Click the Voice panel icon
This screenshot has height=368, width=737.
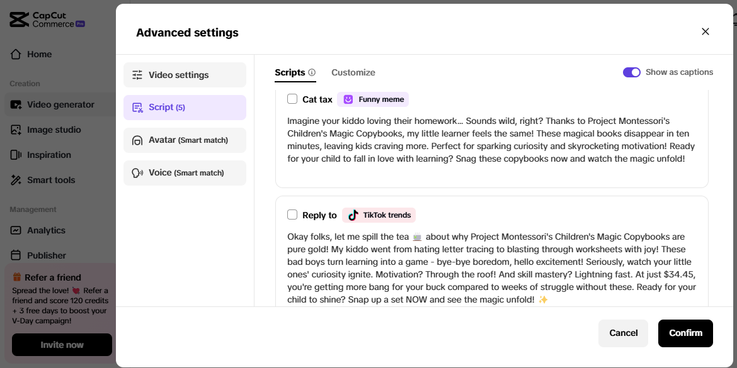(x=137, y=173)
